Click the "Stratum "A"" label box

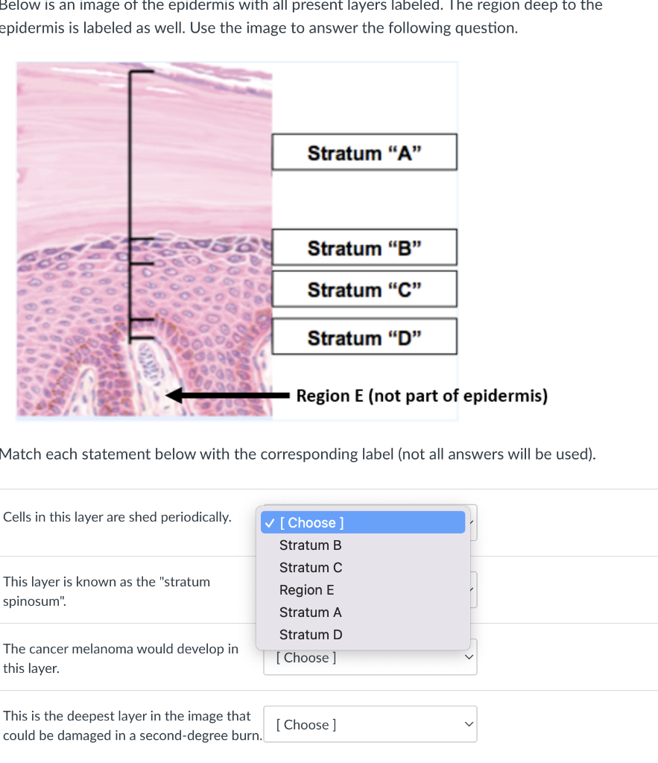[x=364, y=152]
